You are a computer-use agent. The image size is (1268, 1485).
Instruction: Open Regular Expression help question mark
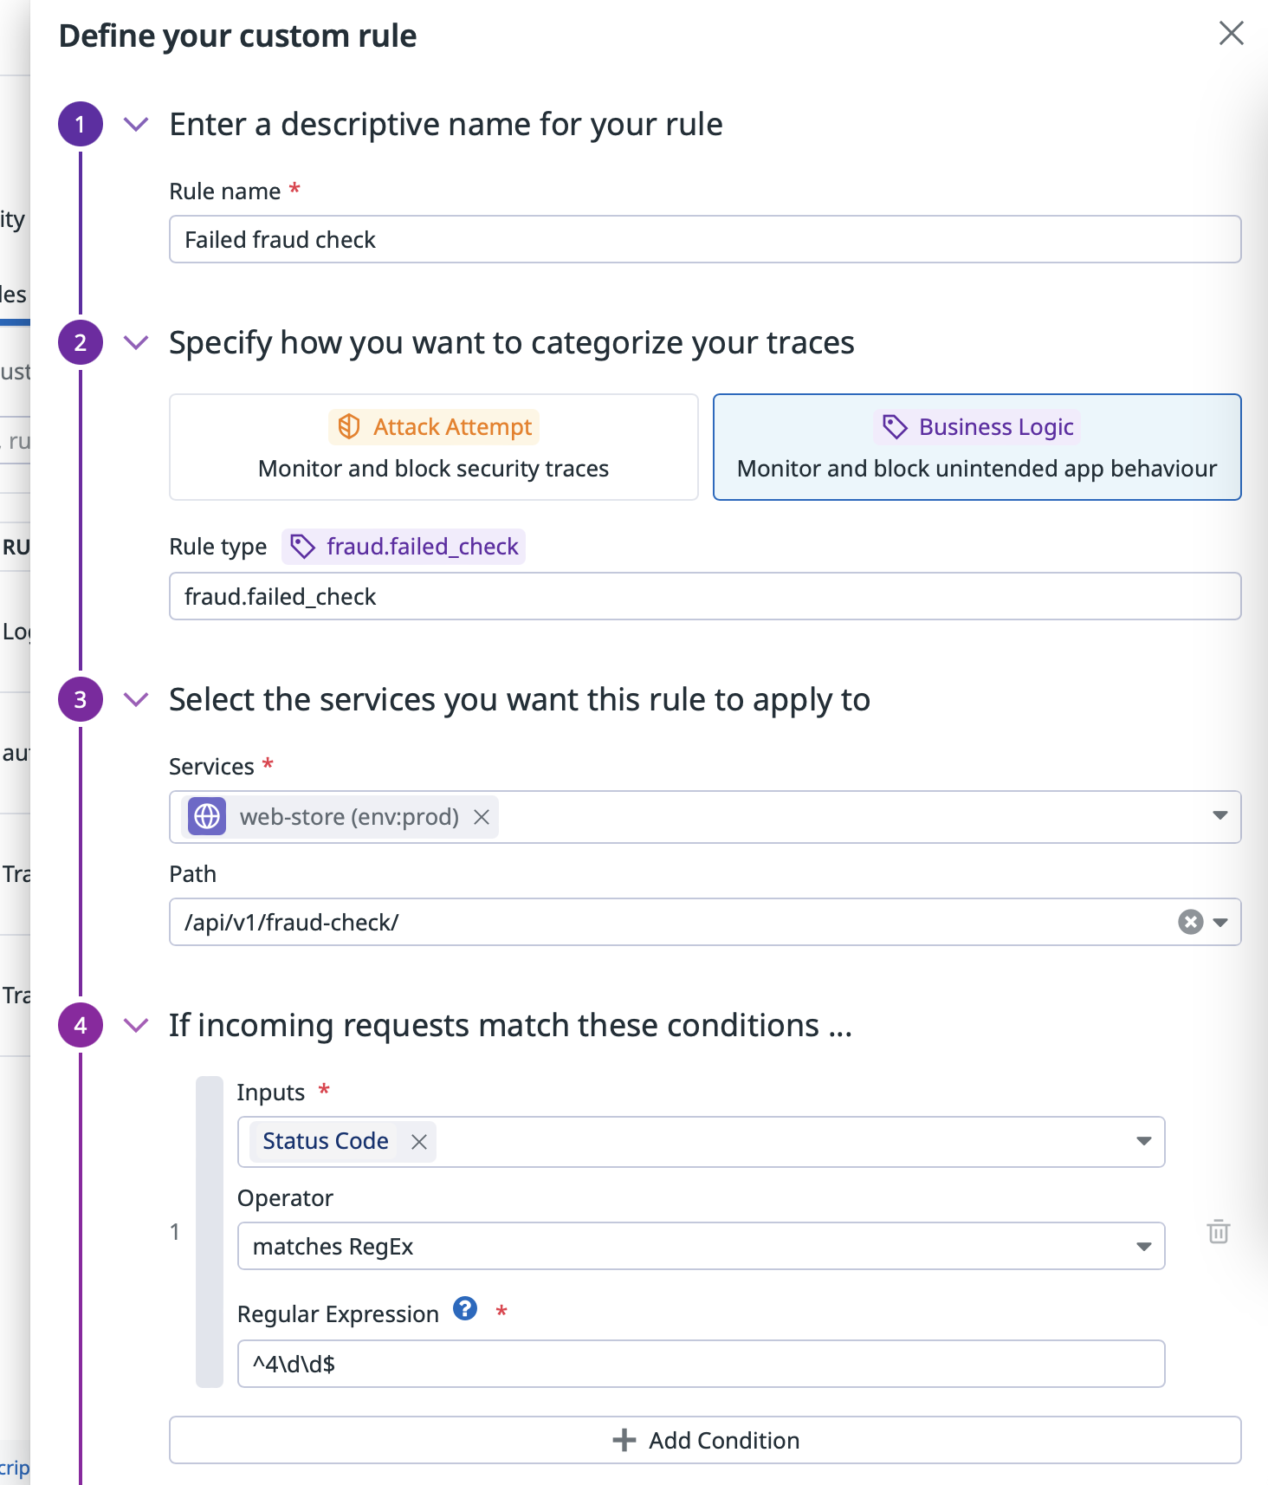tap(465, 1308)
